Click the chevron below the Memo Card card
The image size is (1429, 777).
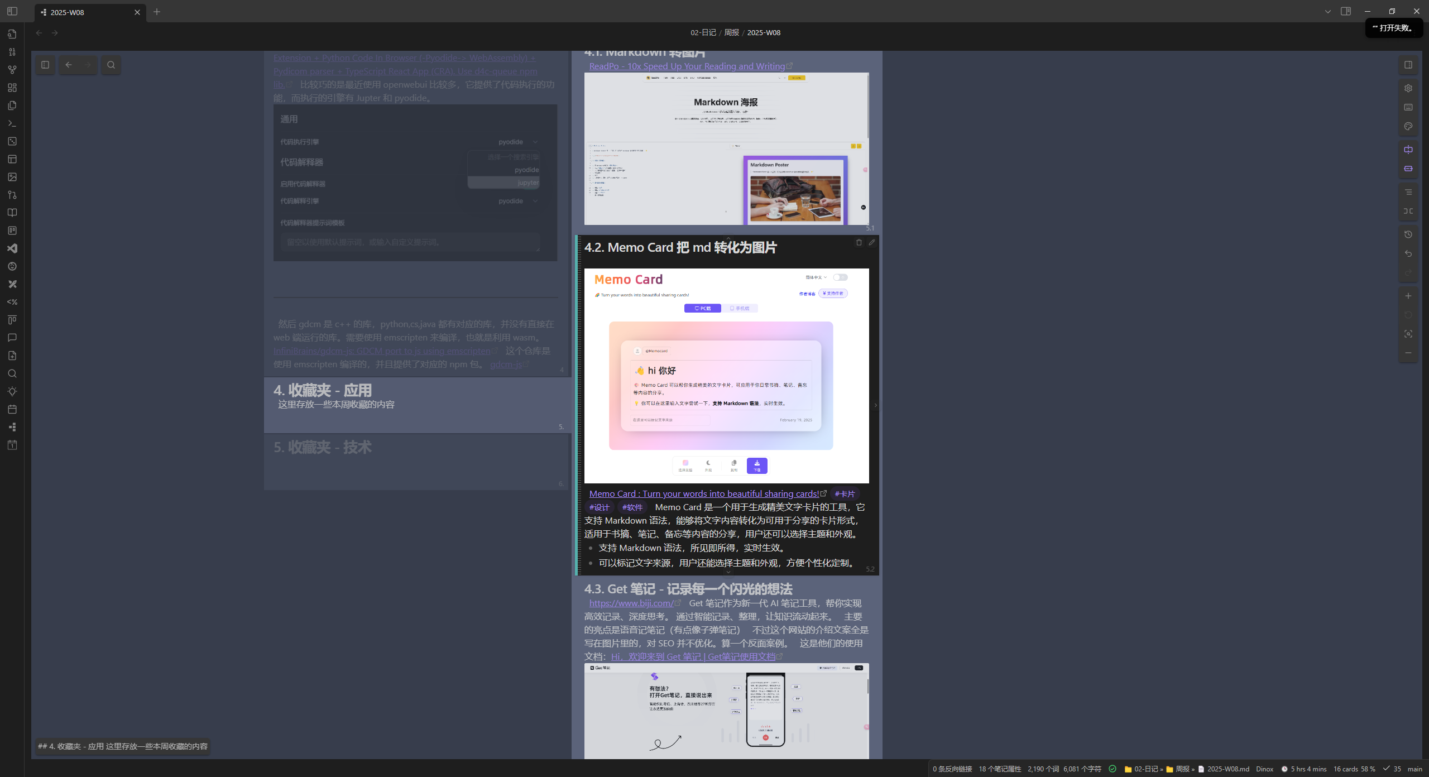click(x=728, y=572)
